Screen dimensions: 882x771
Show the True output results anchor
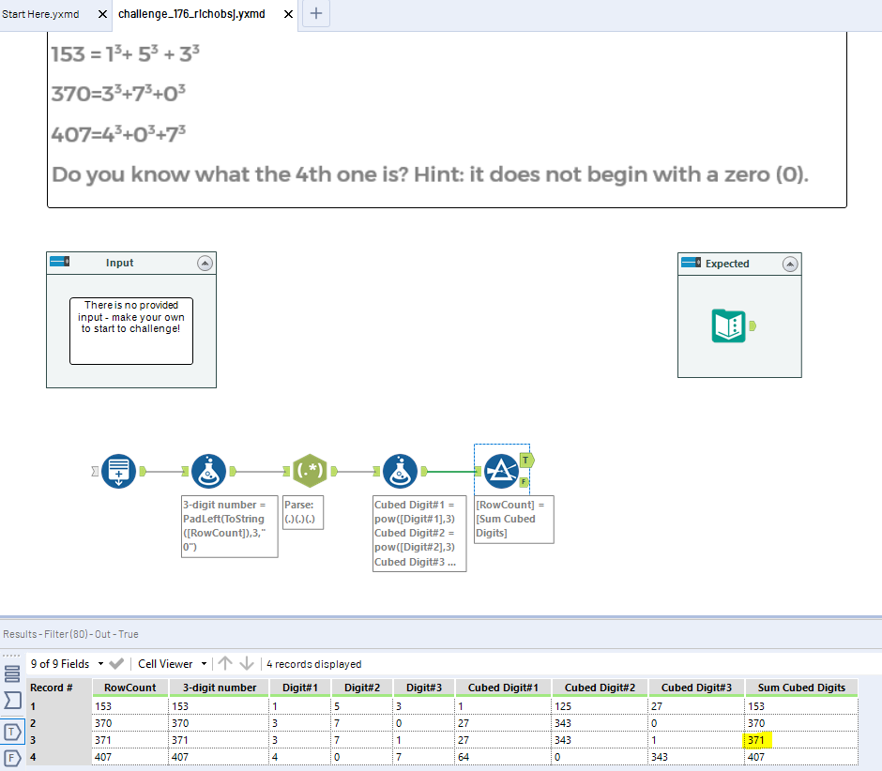click(x=12, y=732)
